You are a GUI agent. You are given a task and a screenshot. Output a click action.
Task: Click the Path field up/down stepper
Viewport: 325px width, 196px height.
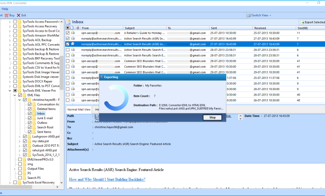point(240,117)
